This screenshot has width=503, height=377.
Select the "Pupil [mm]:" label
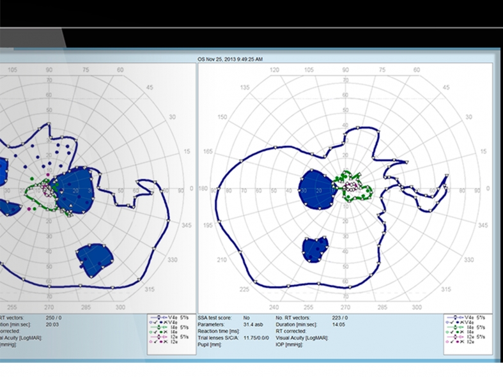pyautogui.click(x=210, y=344)
